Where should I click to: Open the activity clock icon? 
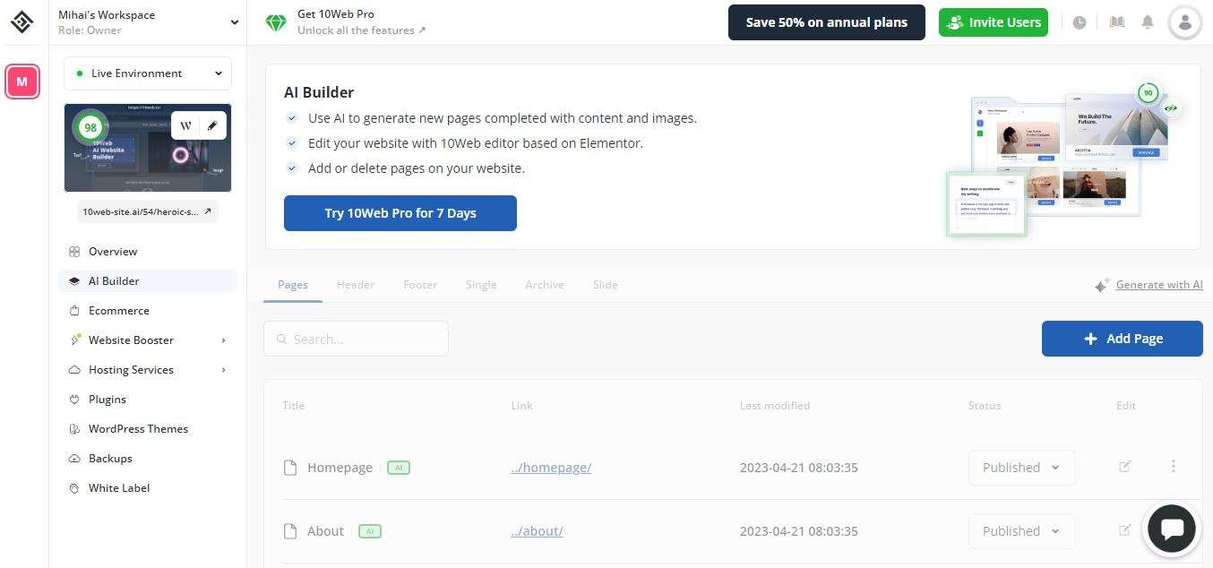coord(1080,22)
